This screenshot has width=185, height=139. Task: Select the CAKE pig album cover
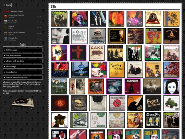[x=97, y=53]
